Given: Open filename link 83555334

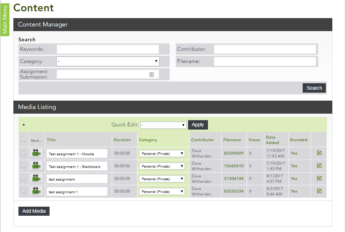Looking at the screenshot, I should pyautogui.click(x=234, y=191).
